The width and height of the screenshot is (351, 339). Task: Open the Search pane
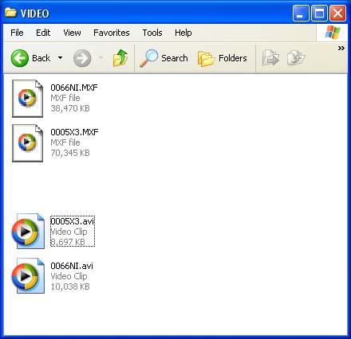pyautogui.click(x=164, y=58)
